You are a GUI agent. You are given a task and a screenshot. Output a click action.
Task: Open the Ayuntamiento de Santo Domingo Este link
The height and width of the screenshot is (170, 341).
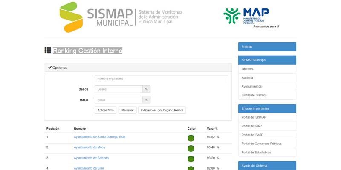(99, 137)
